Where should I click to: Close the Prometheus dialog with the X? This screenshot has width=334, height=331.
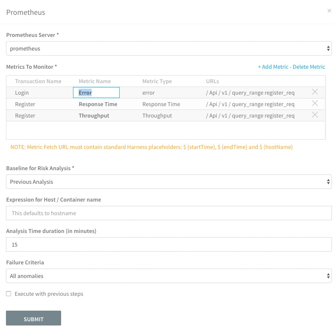tap(329, 11)
